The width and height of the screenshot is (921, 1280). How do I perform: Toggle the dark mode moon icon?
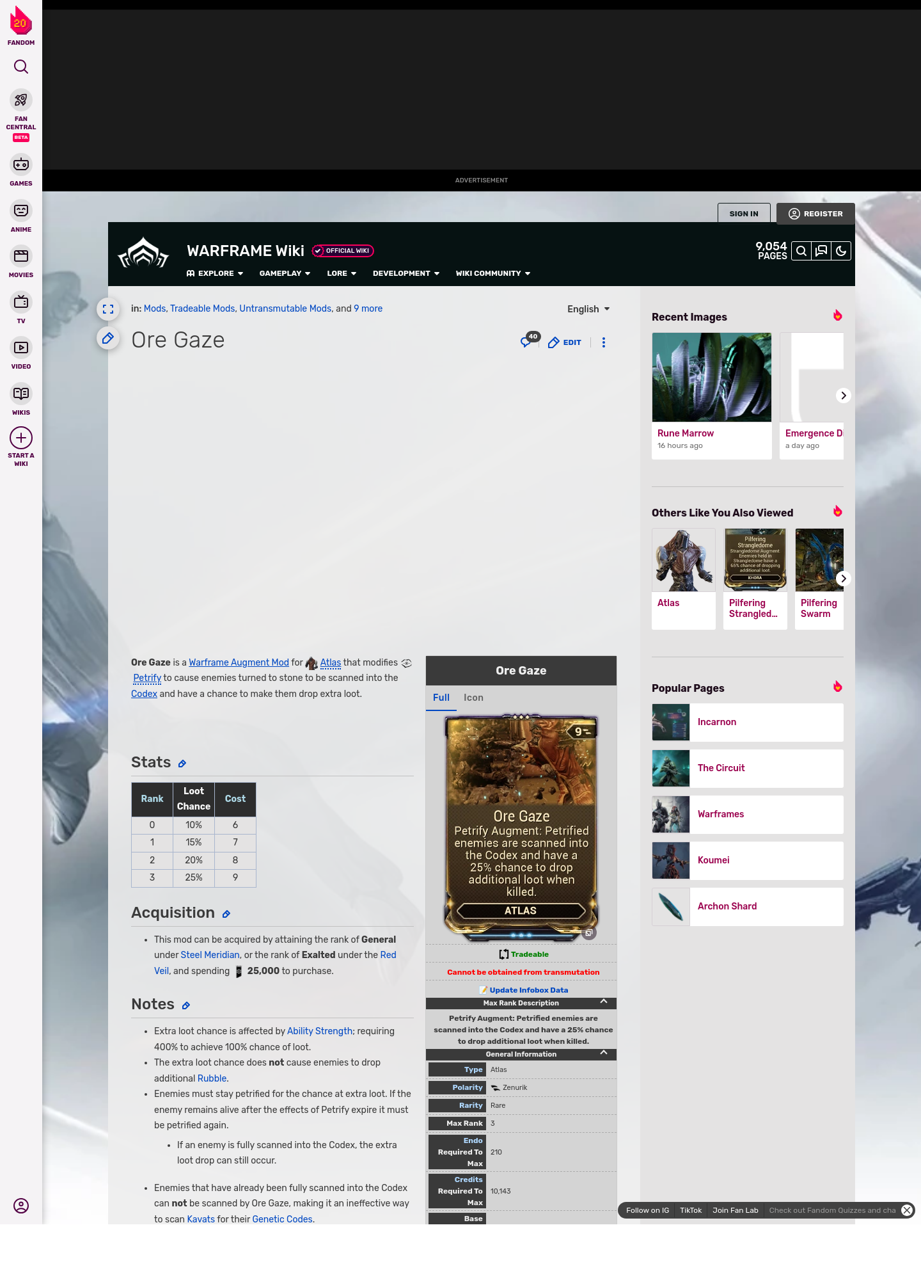pos(841,251)
